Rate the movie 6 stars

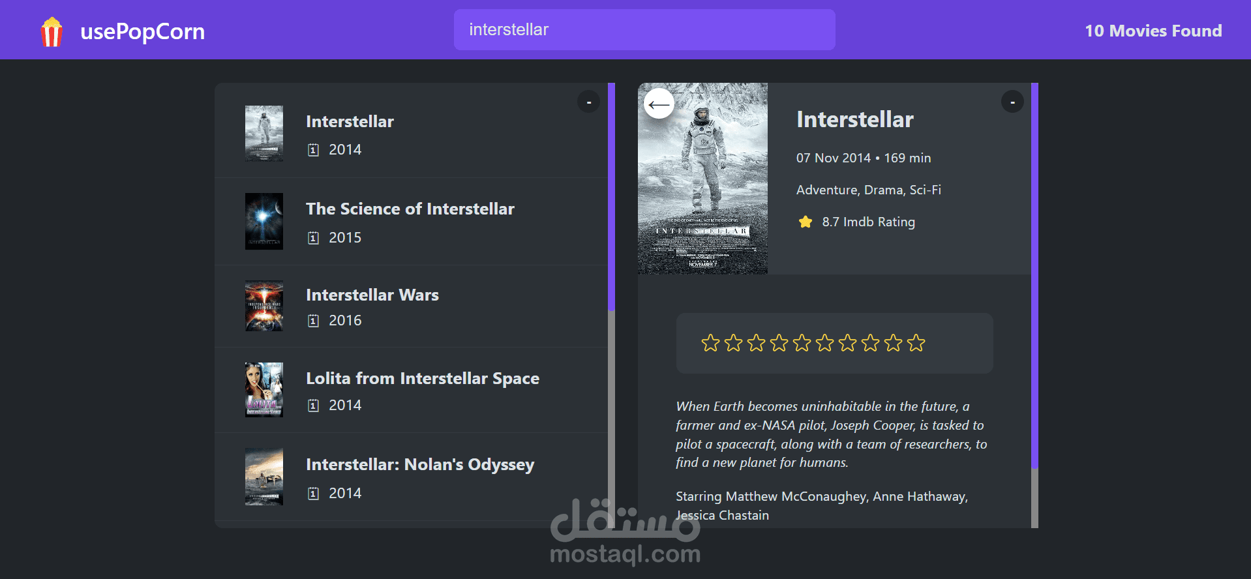pyautogui.click(x=824, y=343)
